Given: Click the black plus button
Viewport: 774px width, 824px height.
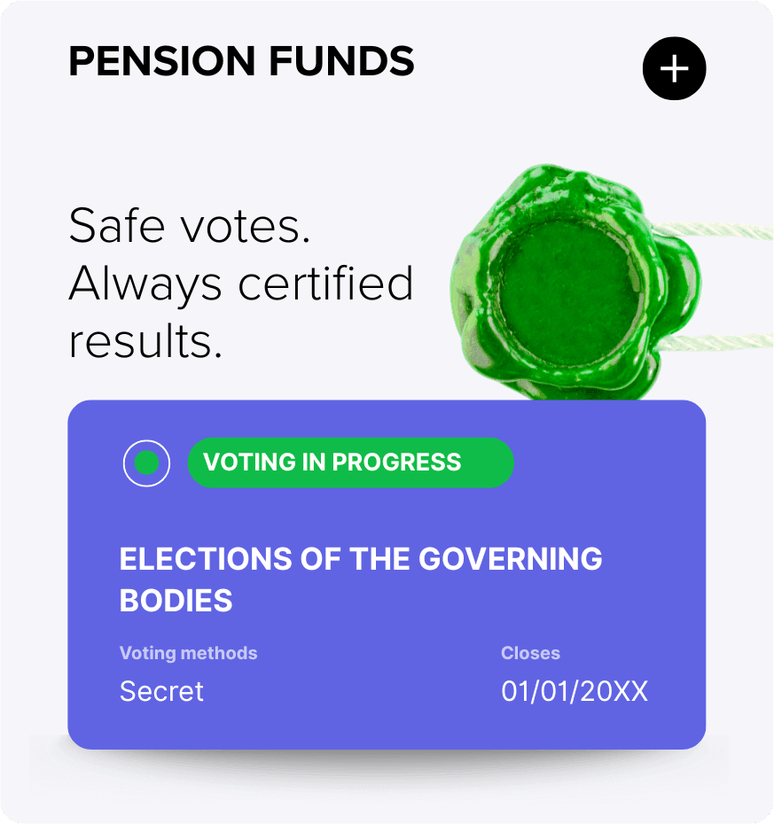Looking at the screenshot, I should (674, 68).
